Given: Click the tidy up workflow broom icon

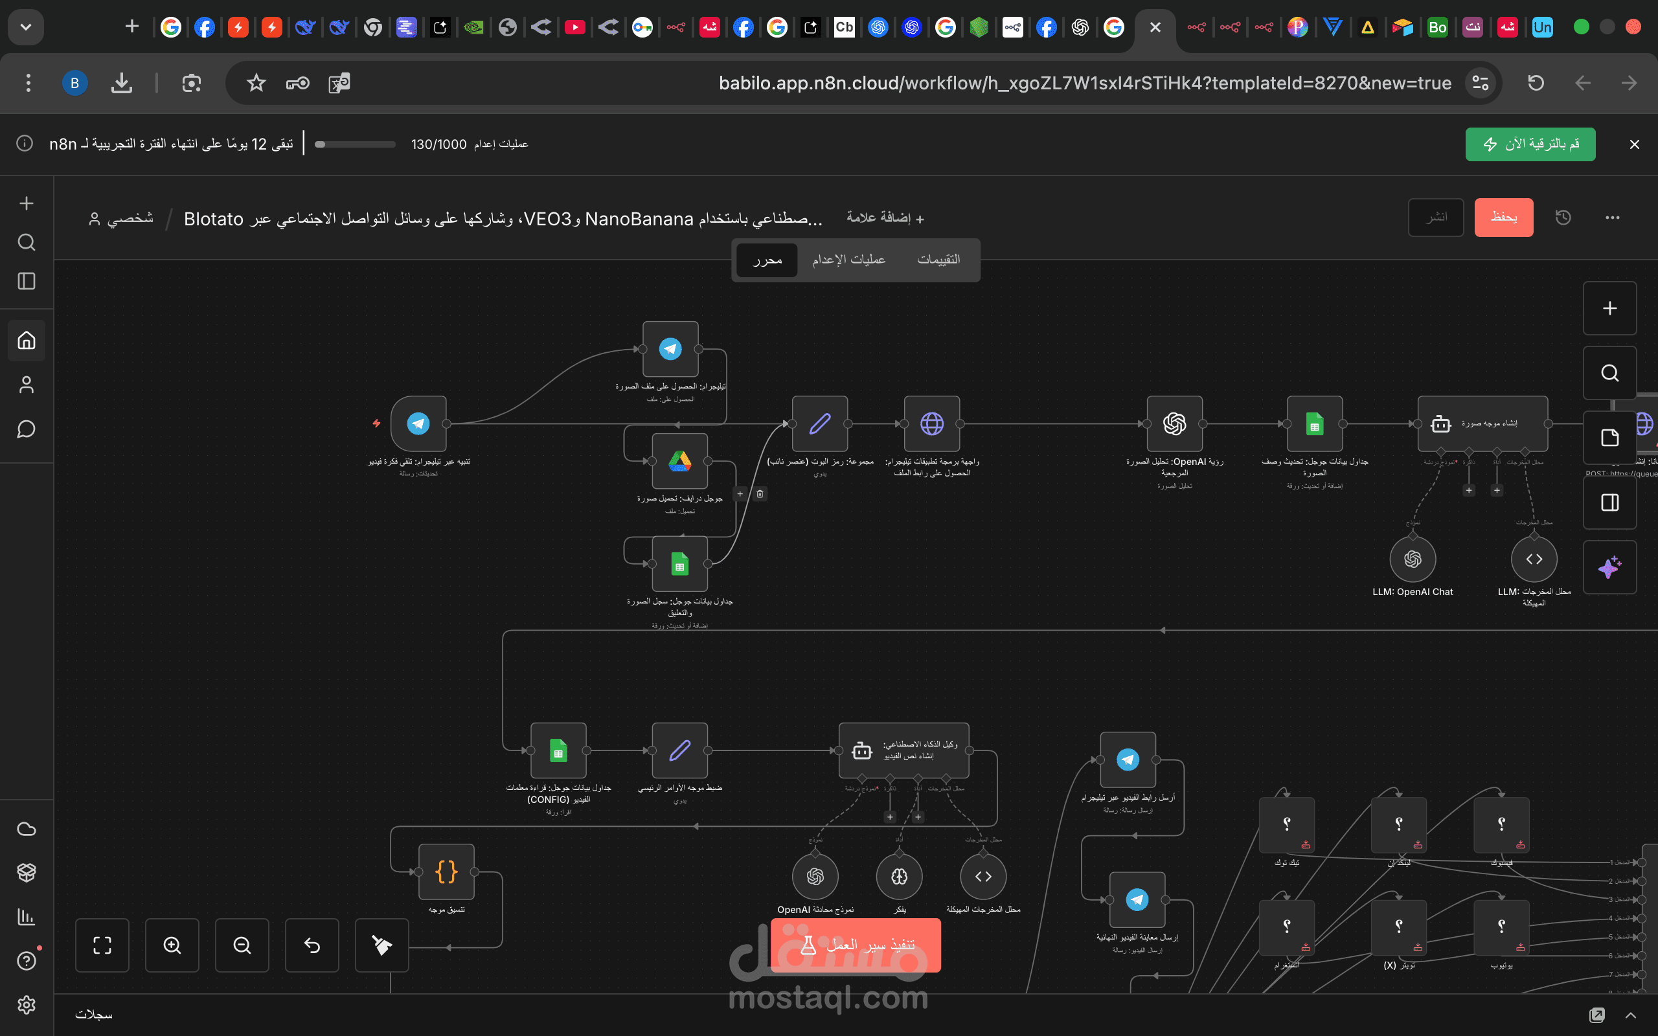Looking at the screenshot, I should click(381, 945).
